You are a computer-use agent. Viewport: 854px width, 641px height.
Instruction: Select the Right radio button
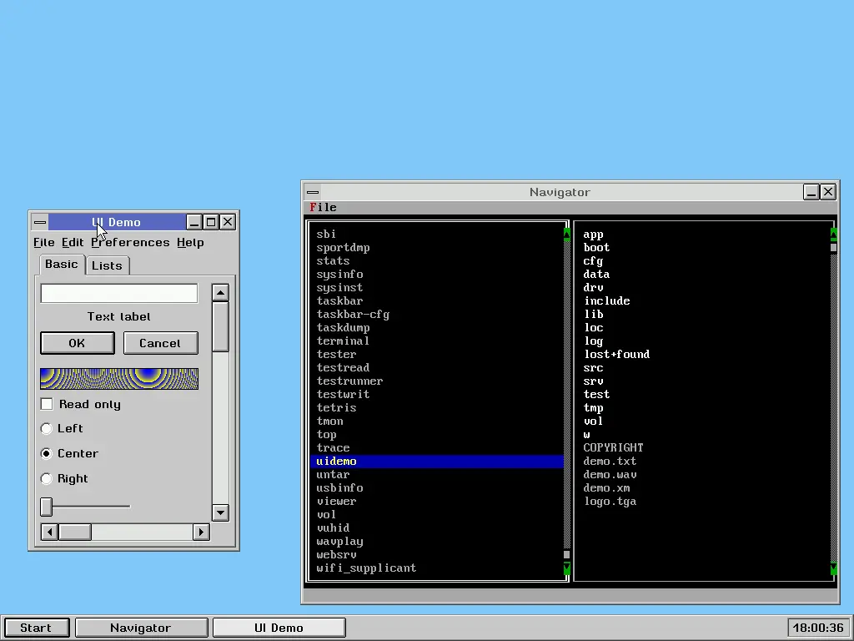[47, 478]
